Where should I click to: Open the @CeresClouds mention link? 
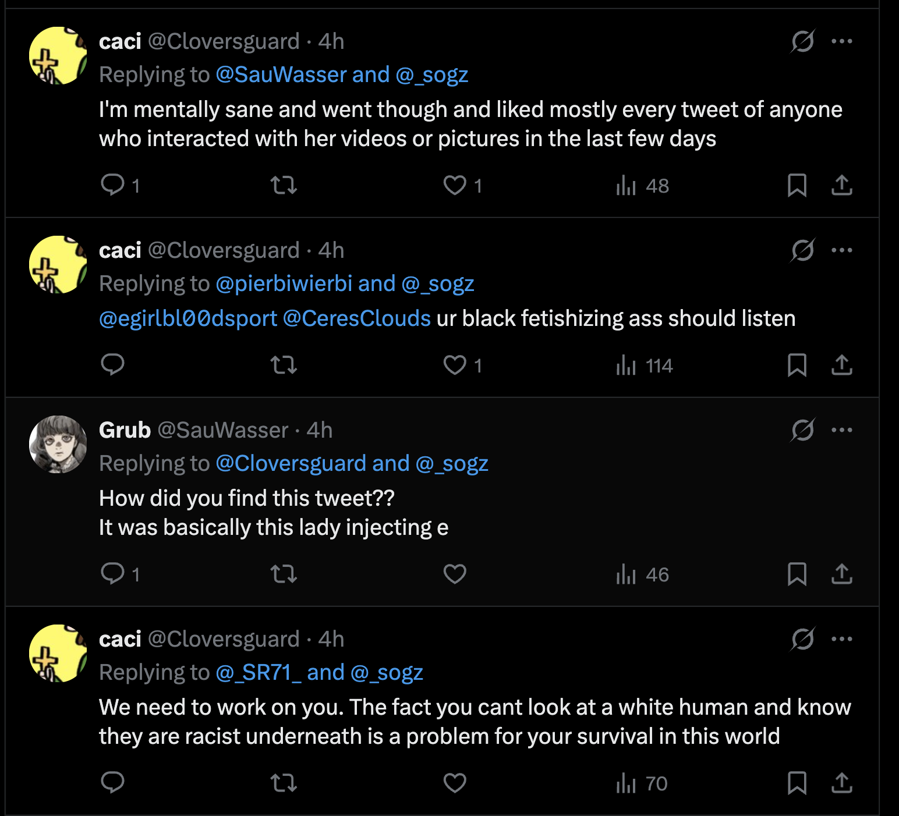click(x=357, y=319)
